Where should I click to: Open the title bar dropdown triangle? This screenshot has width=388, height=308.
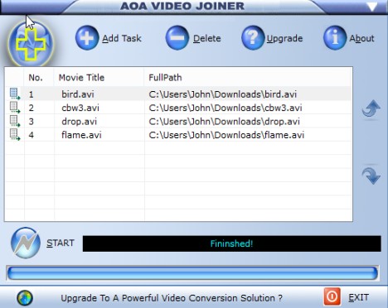[372, 7]
